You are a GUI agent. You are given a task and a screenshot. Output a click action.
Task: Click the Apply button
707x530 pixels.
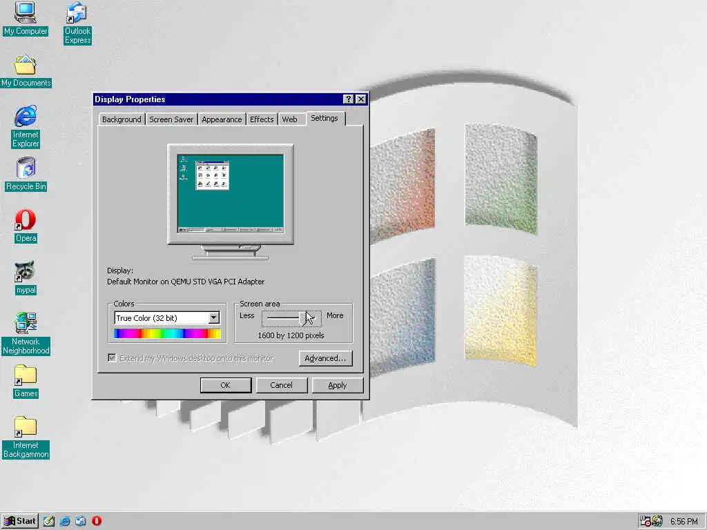(x=337, y=385)
